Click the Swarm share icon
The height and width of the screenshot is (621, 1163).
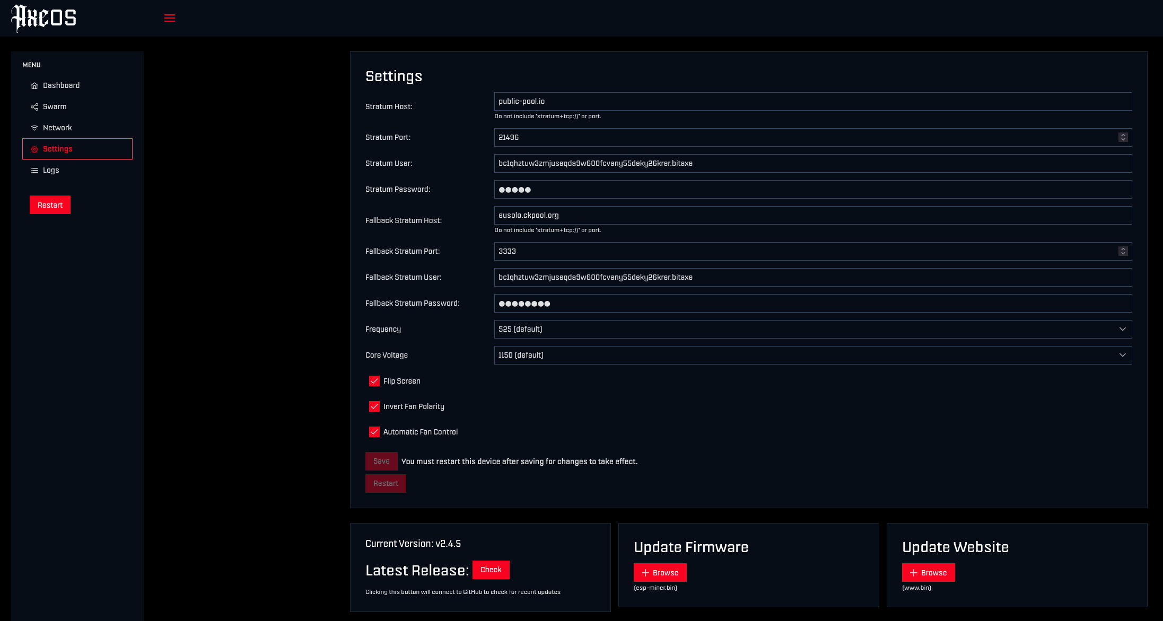click(x=34, y=107)
